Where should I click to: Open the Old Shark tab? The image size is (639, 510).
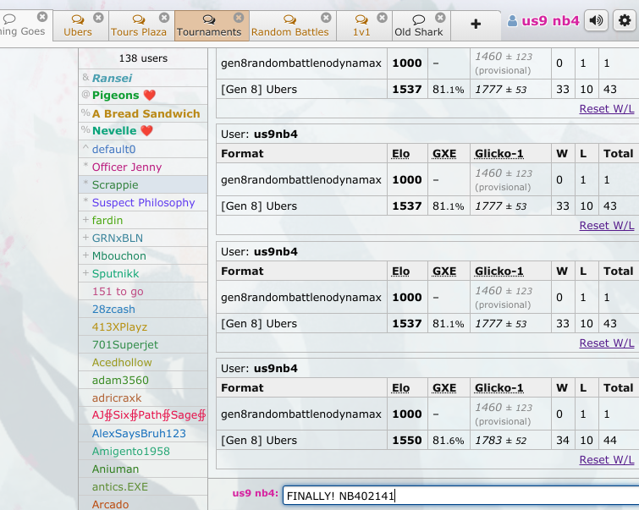pos(419,26)
